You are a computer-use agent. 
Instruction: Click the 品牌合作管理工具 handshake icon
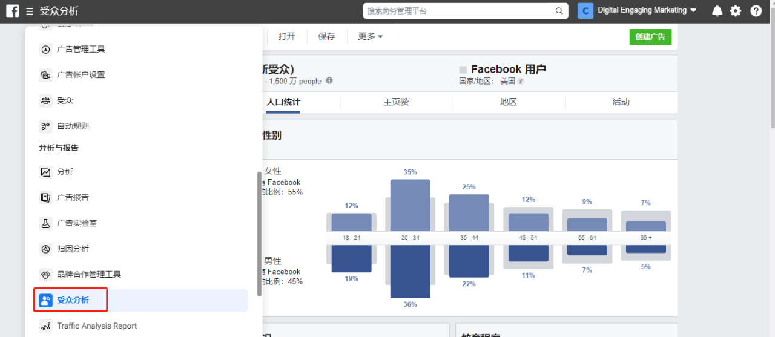(45, 274)
